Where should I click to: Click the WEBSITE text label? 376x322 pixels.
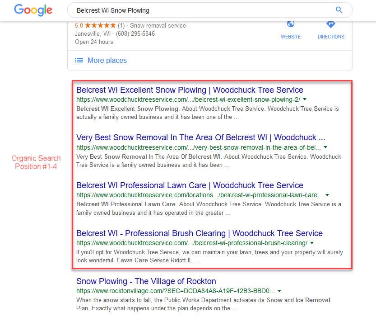(x=291, y=37)
